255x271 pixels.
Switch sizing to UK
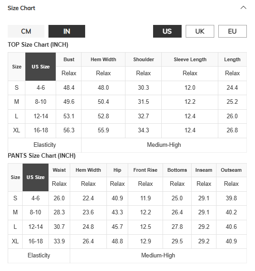[x=200, y=31]
